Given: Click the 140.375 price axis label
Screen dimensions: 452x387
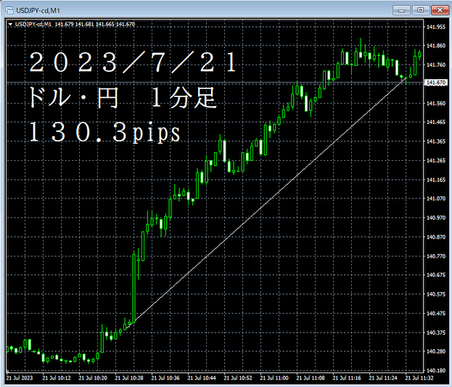Looking at the screenshot, I should pos(436,333).
